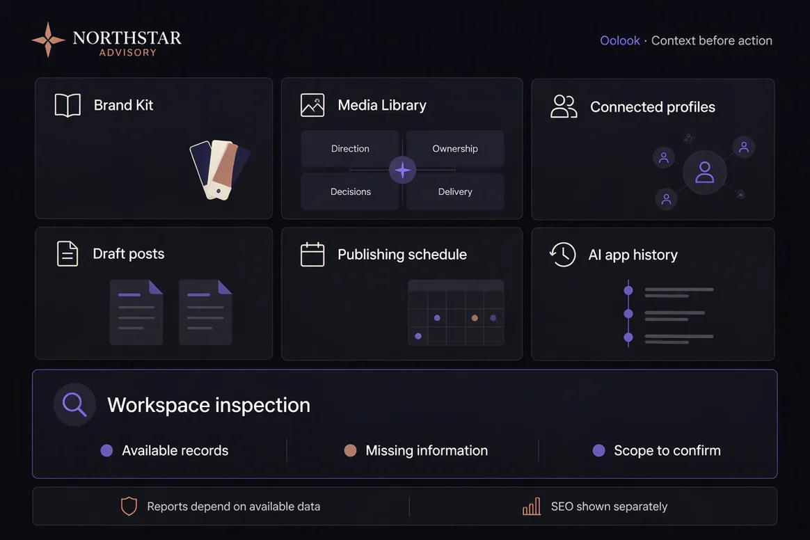810x540 pixels.
Task: Select the upper-left profile avatar node
Action: point(664,157)
